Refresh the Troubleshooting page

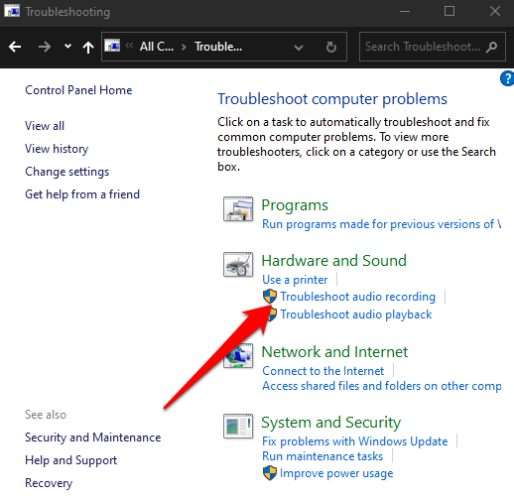(331, 47)
